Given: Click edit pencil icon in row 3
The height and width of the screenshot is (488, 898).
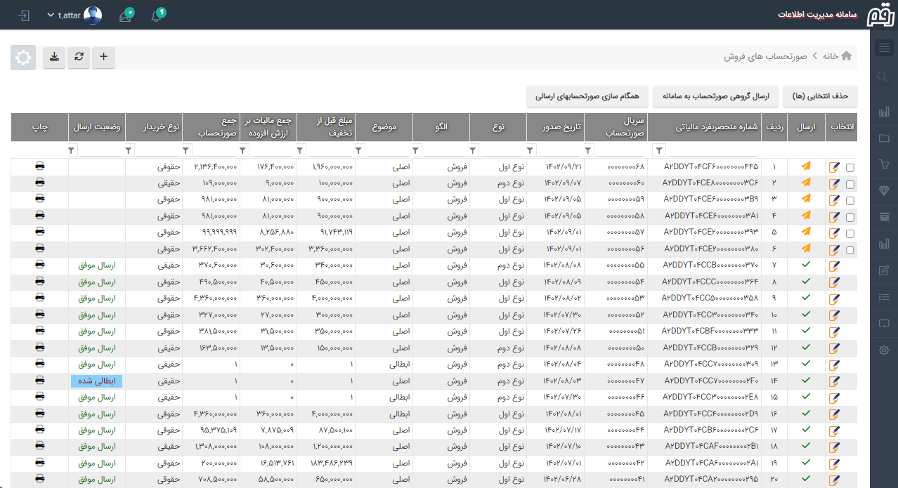Looking at the screenshot, I should click(x=834, y=200).
